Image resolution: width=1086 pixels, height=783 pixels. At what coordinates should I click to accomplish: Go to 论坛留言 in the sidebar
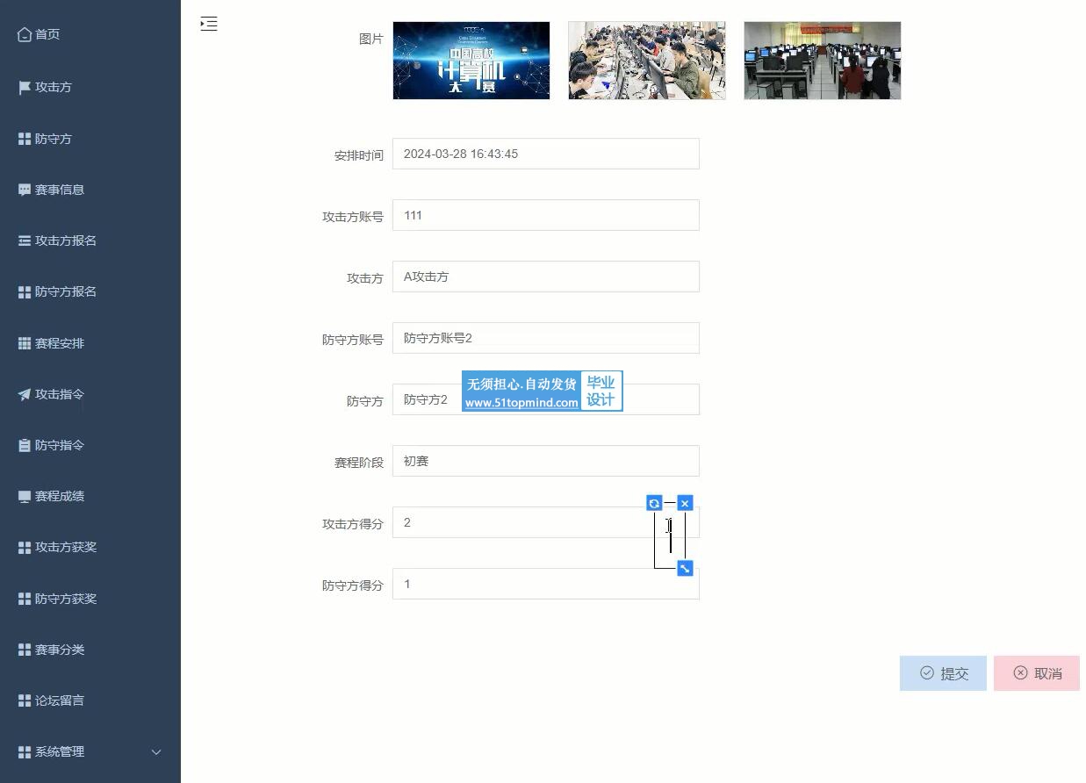click(x=60, y=700)
